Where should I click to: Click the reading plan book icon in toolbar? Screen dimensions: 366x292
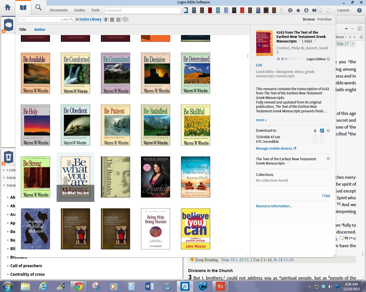point(317,10)
